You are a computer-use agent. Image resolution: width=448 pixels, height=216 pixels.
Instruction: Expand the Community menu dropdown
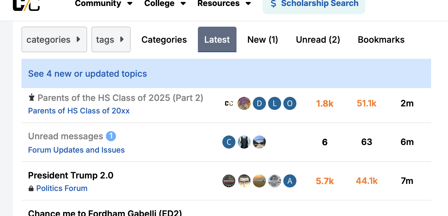pyautogui.click(x=103, y=4)
